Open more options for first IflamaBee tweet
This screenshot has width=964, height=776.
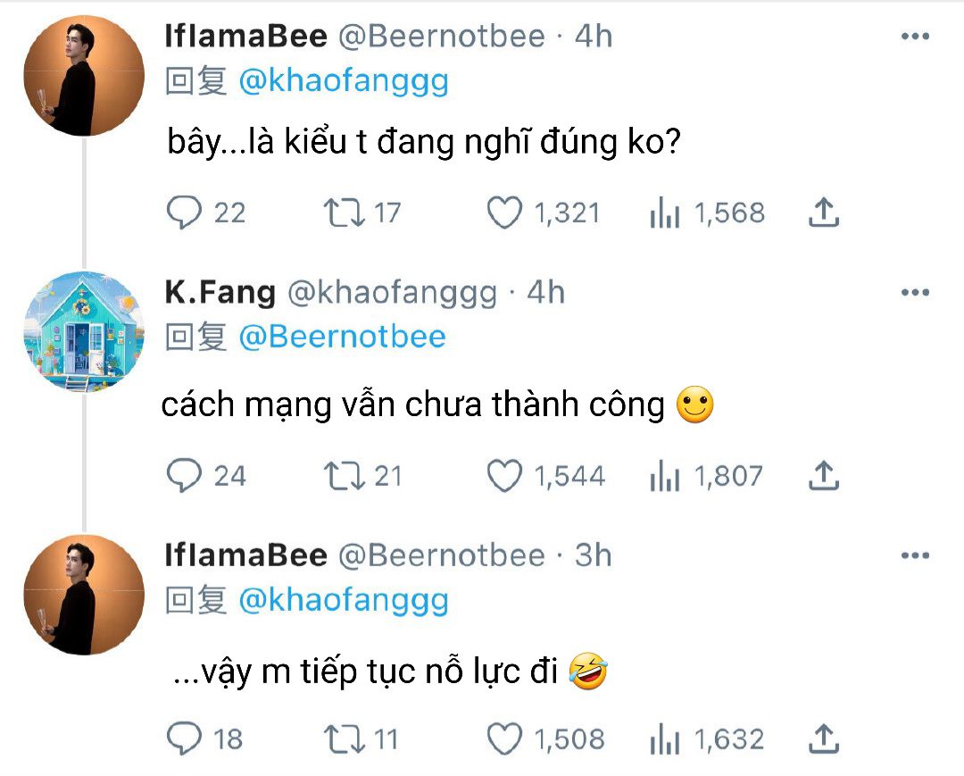pyautogui.click(x=915, y=37)
